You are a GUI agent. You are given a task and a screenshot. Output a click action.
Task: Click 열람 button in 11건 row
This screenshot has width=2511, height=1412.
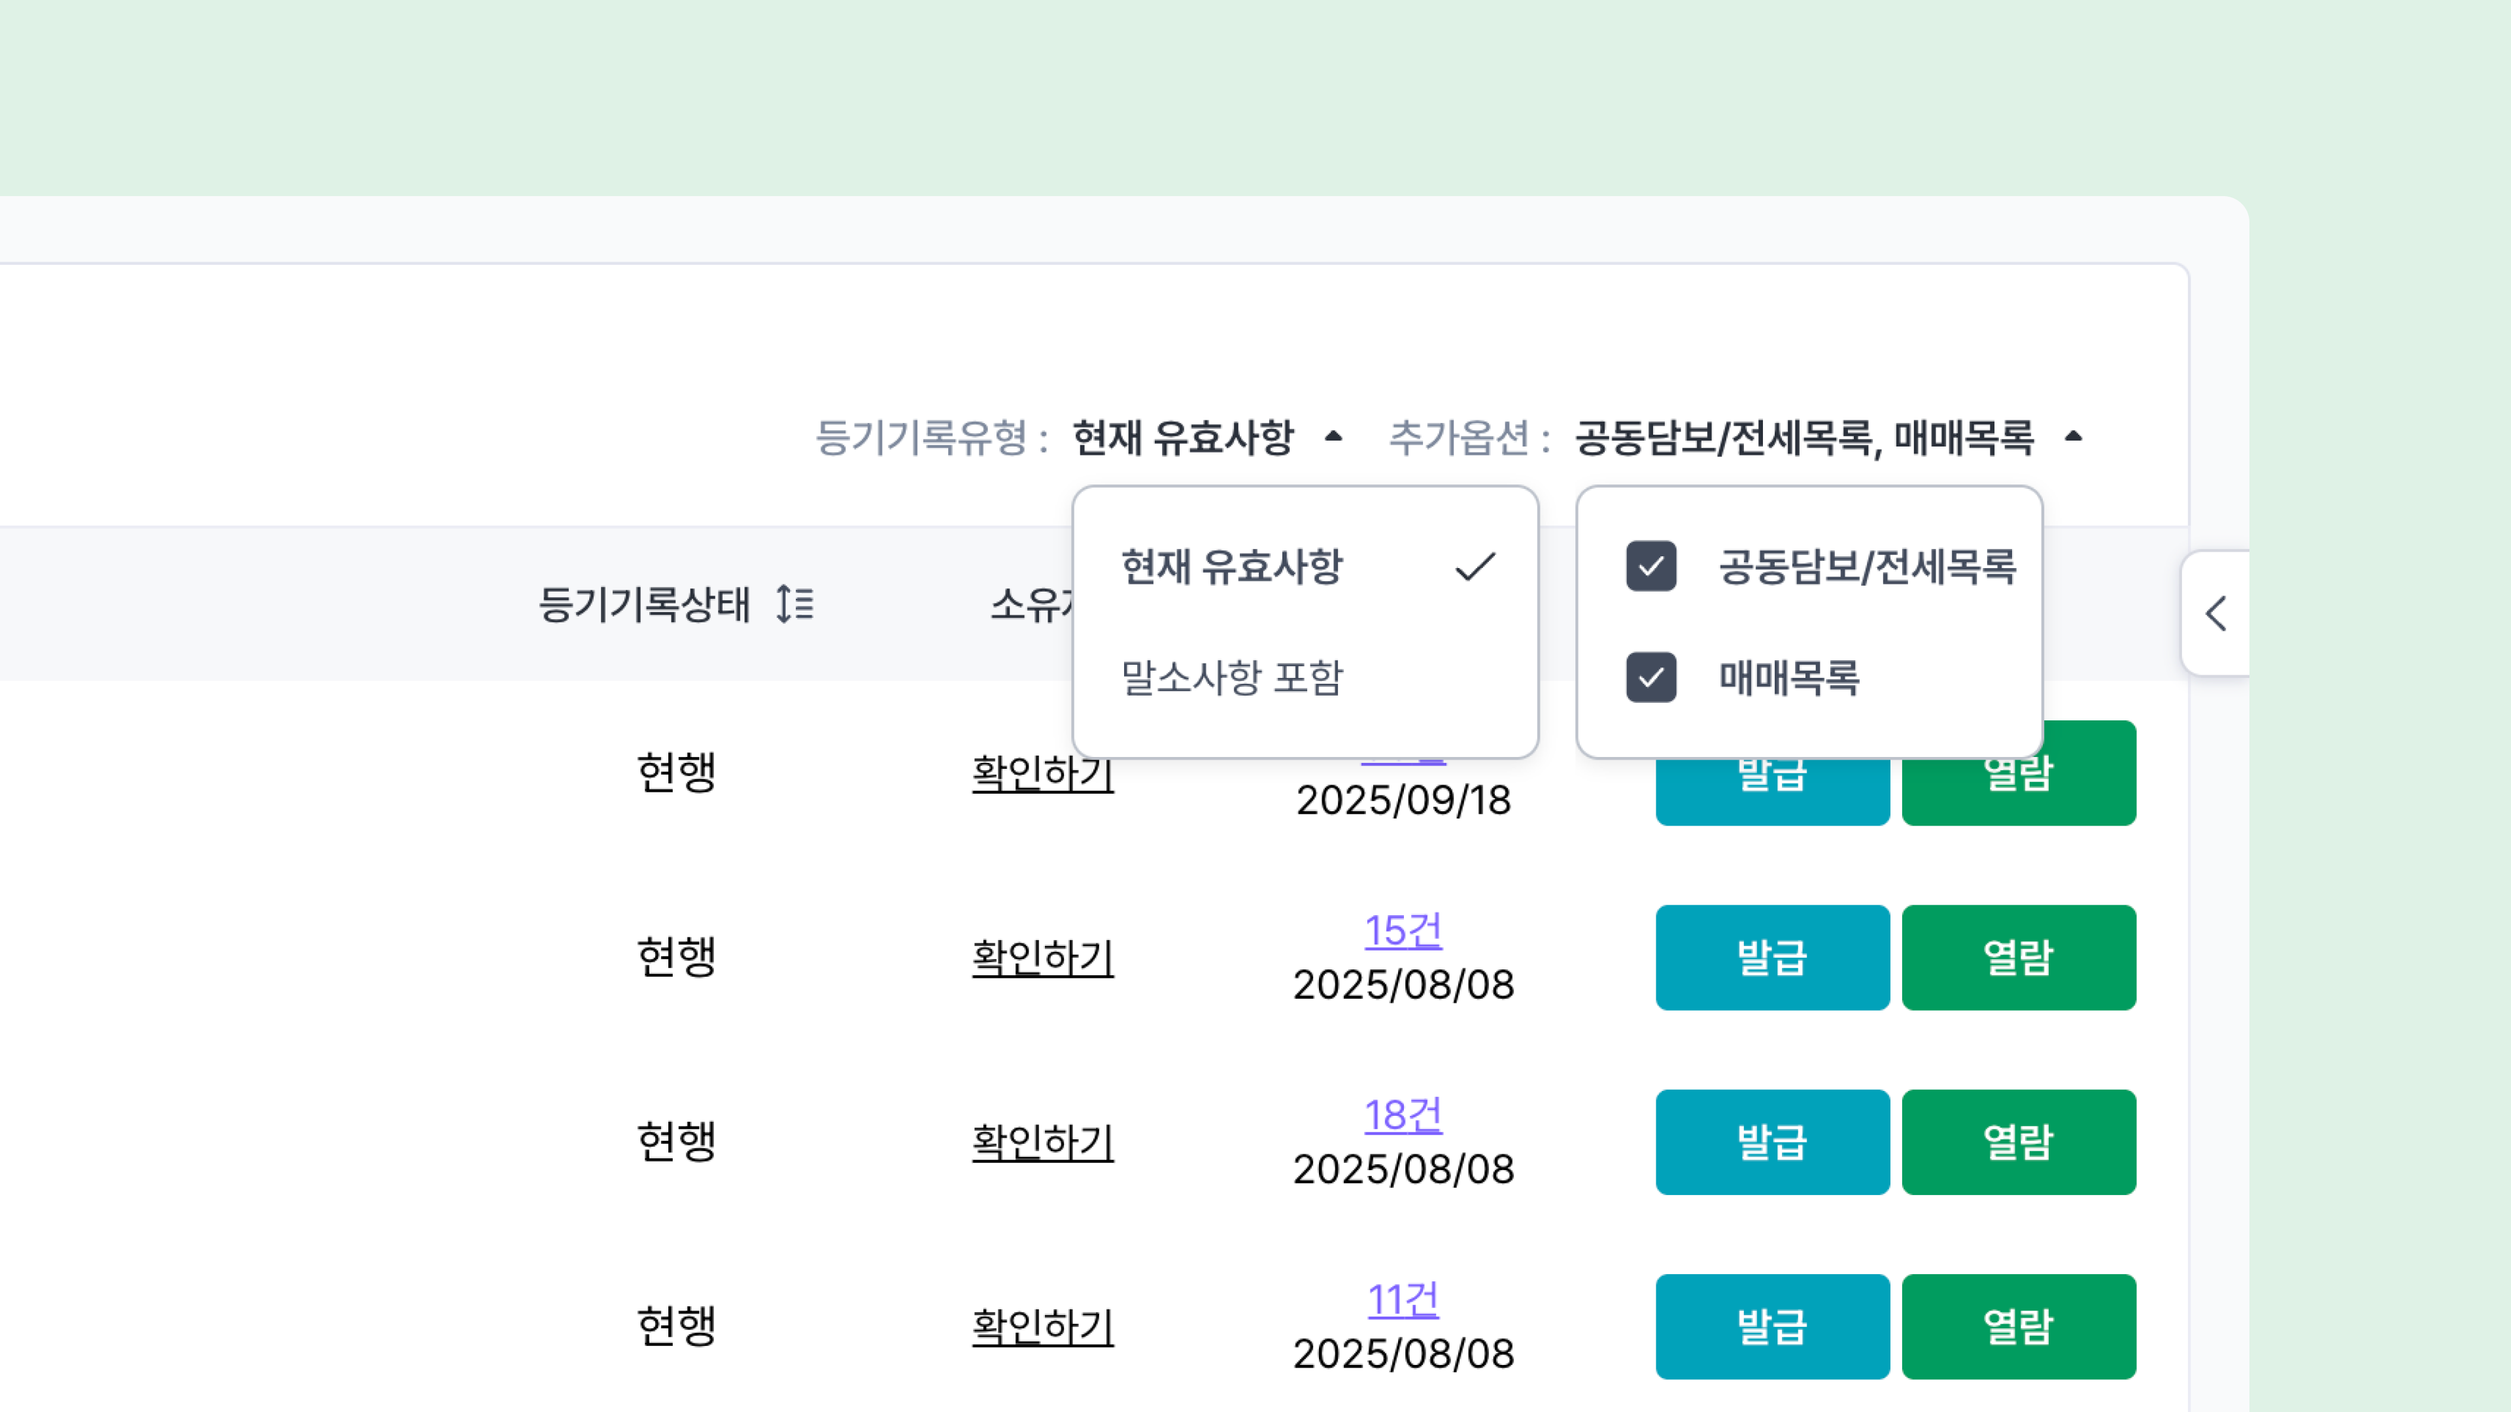point(2018,1326)
